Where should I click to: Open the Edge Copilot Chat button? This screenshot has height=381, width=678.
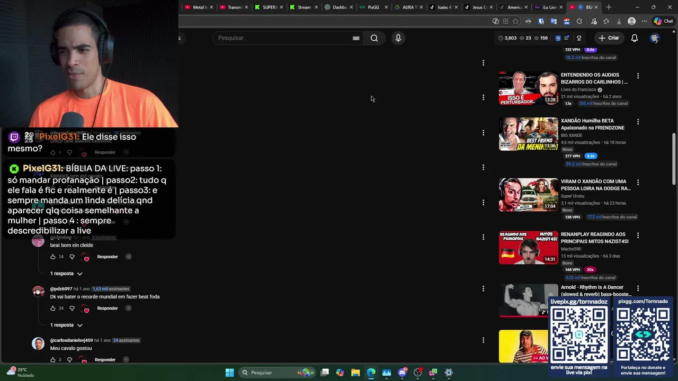coord(663,21)
